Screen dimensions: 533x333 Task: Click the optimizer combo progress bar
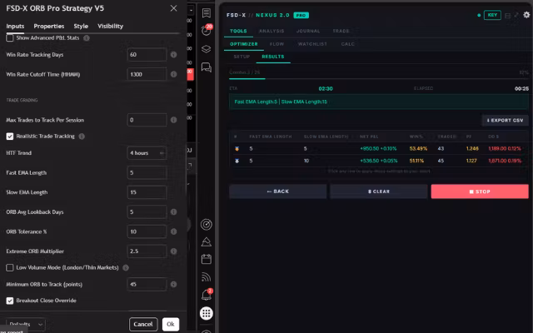(x=378, y=78)
